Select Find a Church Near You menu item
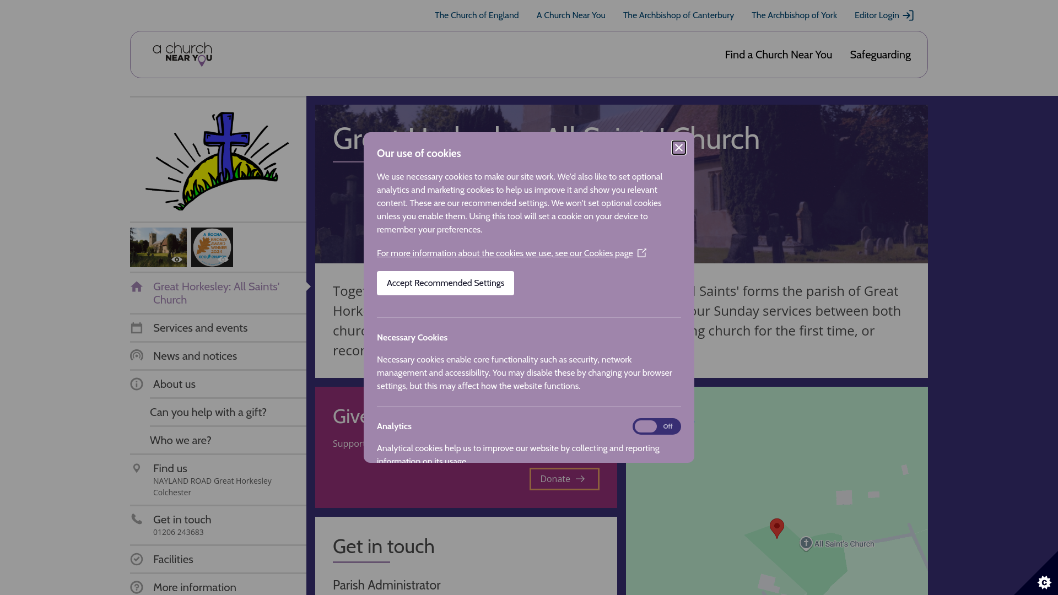 [778, 55]
